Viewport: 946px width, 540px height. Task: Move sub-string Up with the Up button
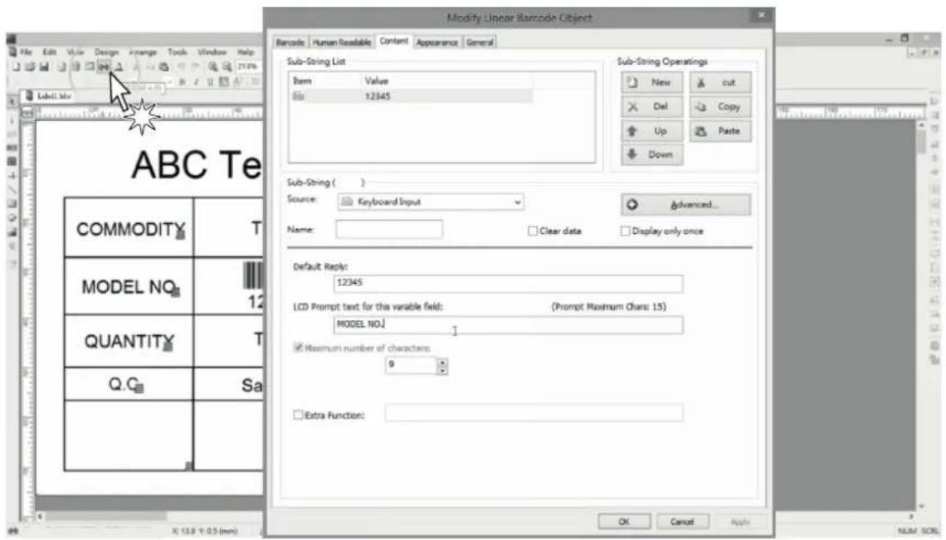point(652,131)
